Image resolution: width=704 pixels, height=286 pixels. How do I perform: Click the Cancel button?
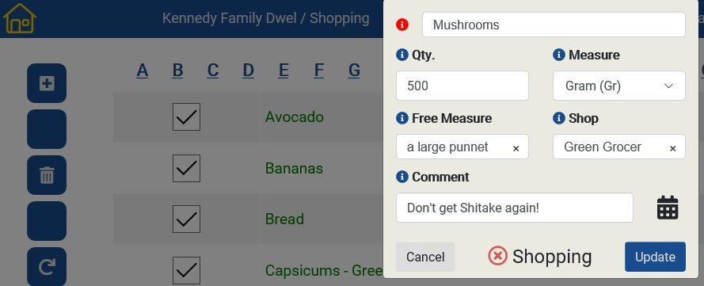425,257
